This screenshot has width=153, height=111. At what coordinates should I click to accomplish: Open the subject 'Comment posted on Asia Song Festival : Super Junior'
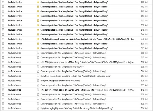pos(62,67)
